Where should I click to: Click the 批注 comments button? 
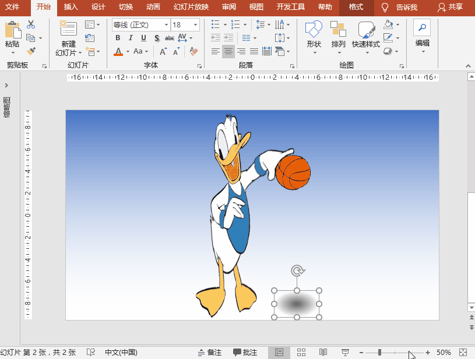click(245, 353)
